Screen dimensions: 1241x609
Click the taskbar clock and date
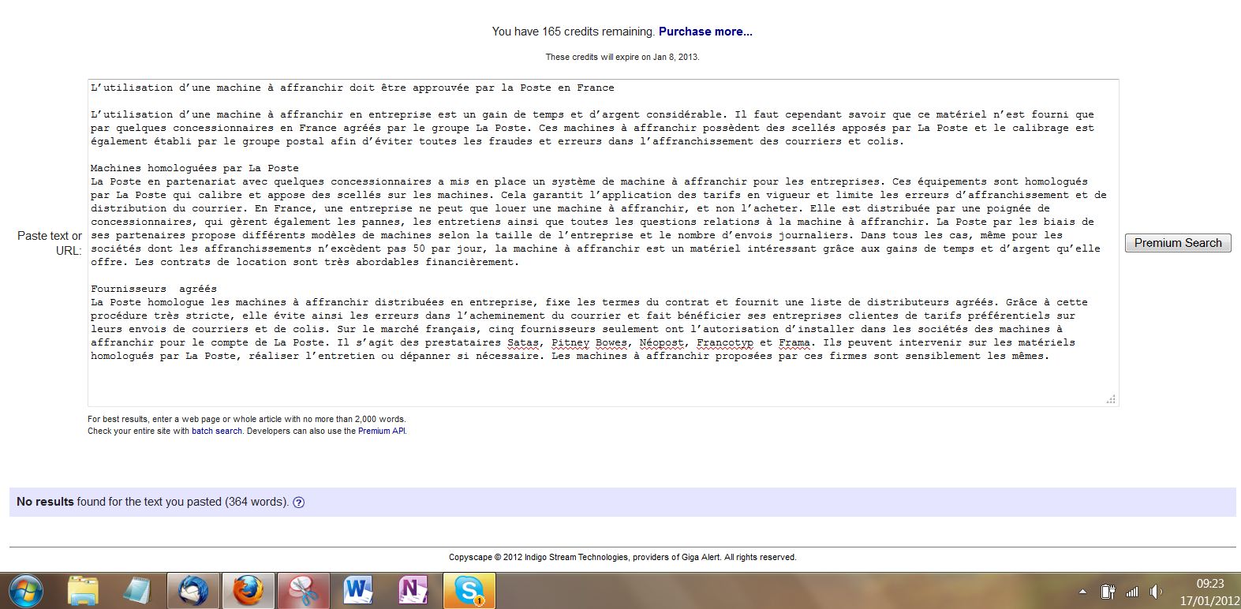click(1209, 592)
